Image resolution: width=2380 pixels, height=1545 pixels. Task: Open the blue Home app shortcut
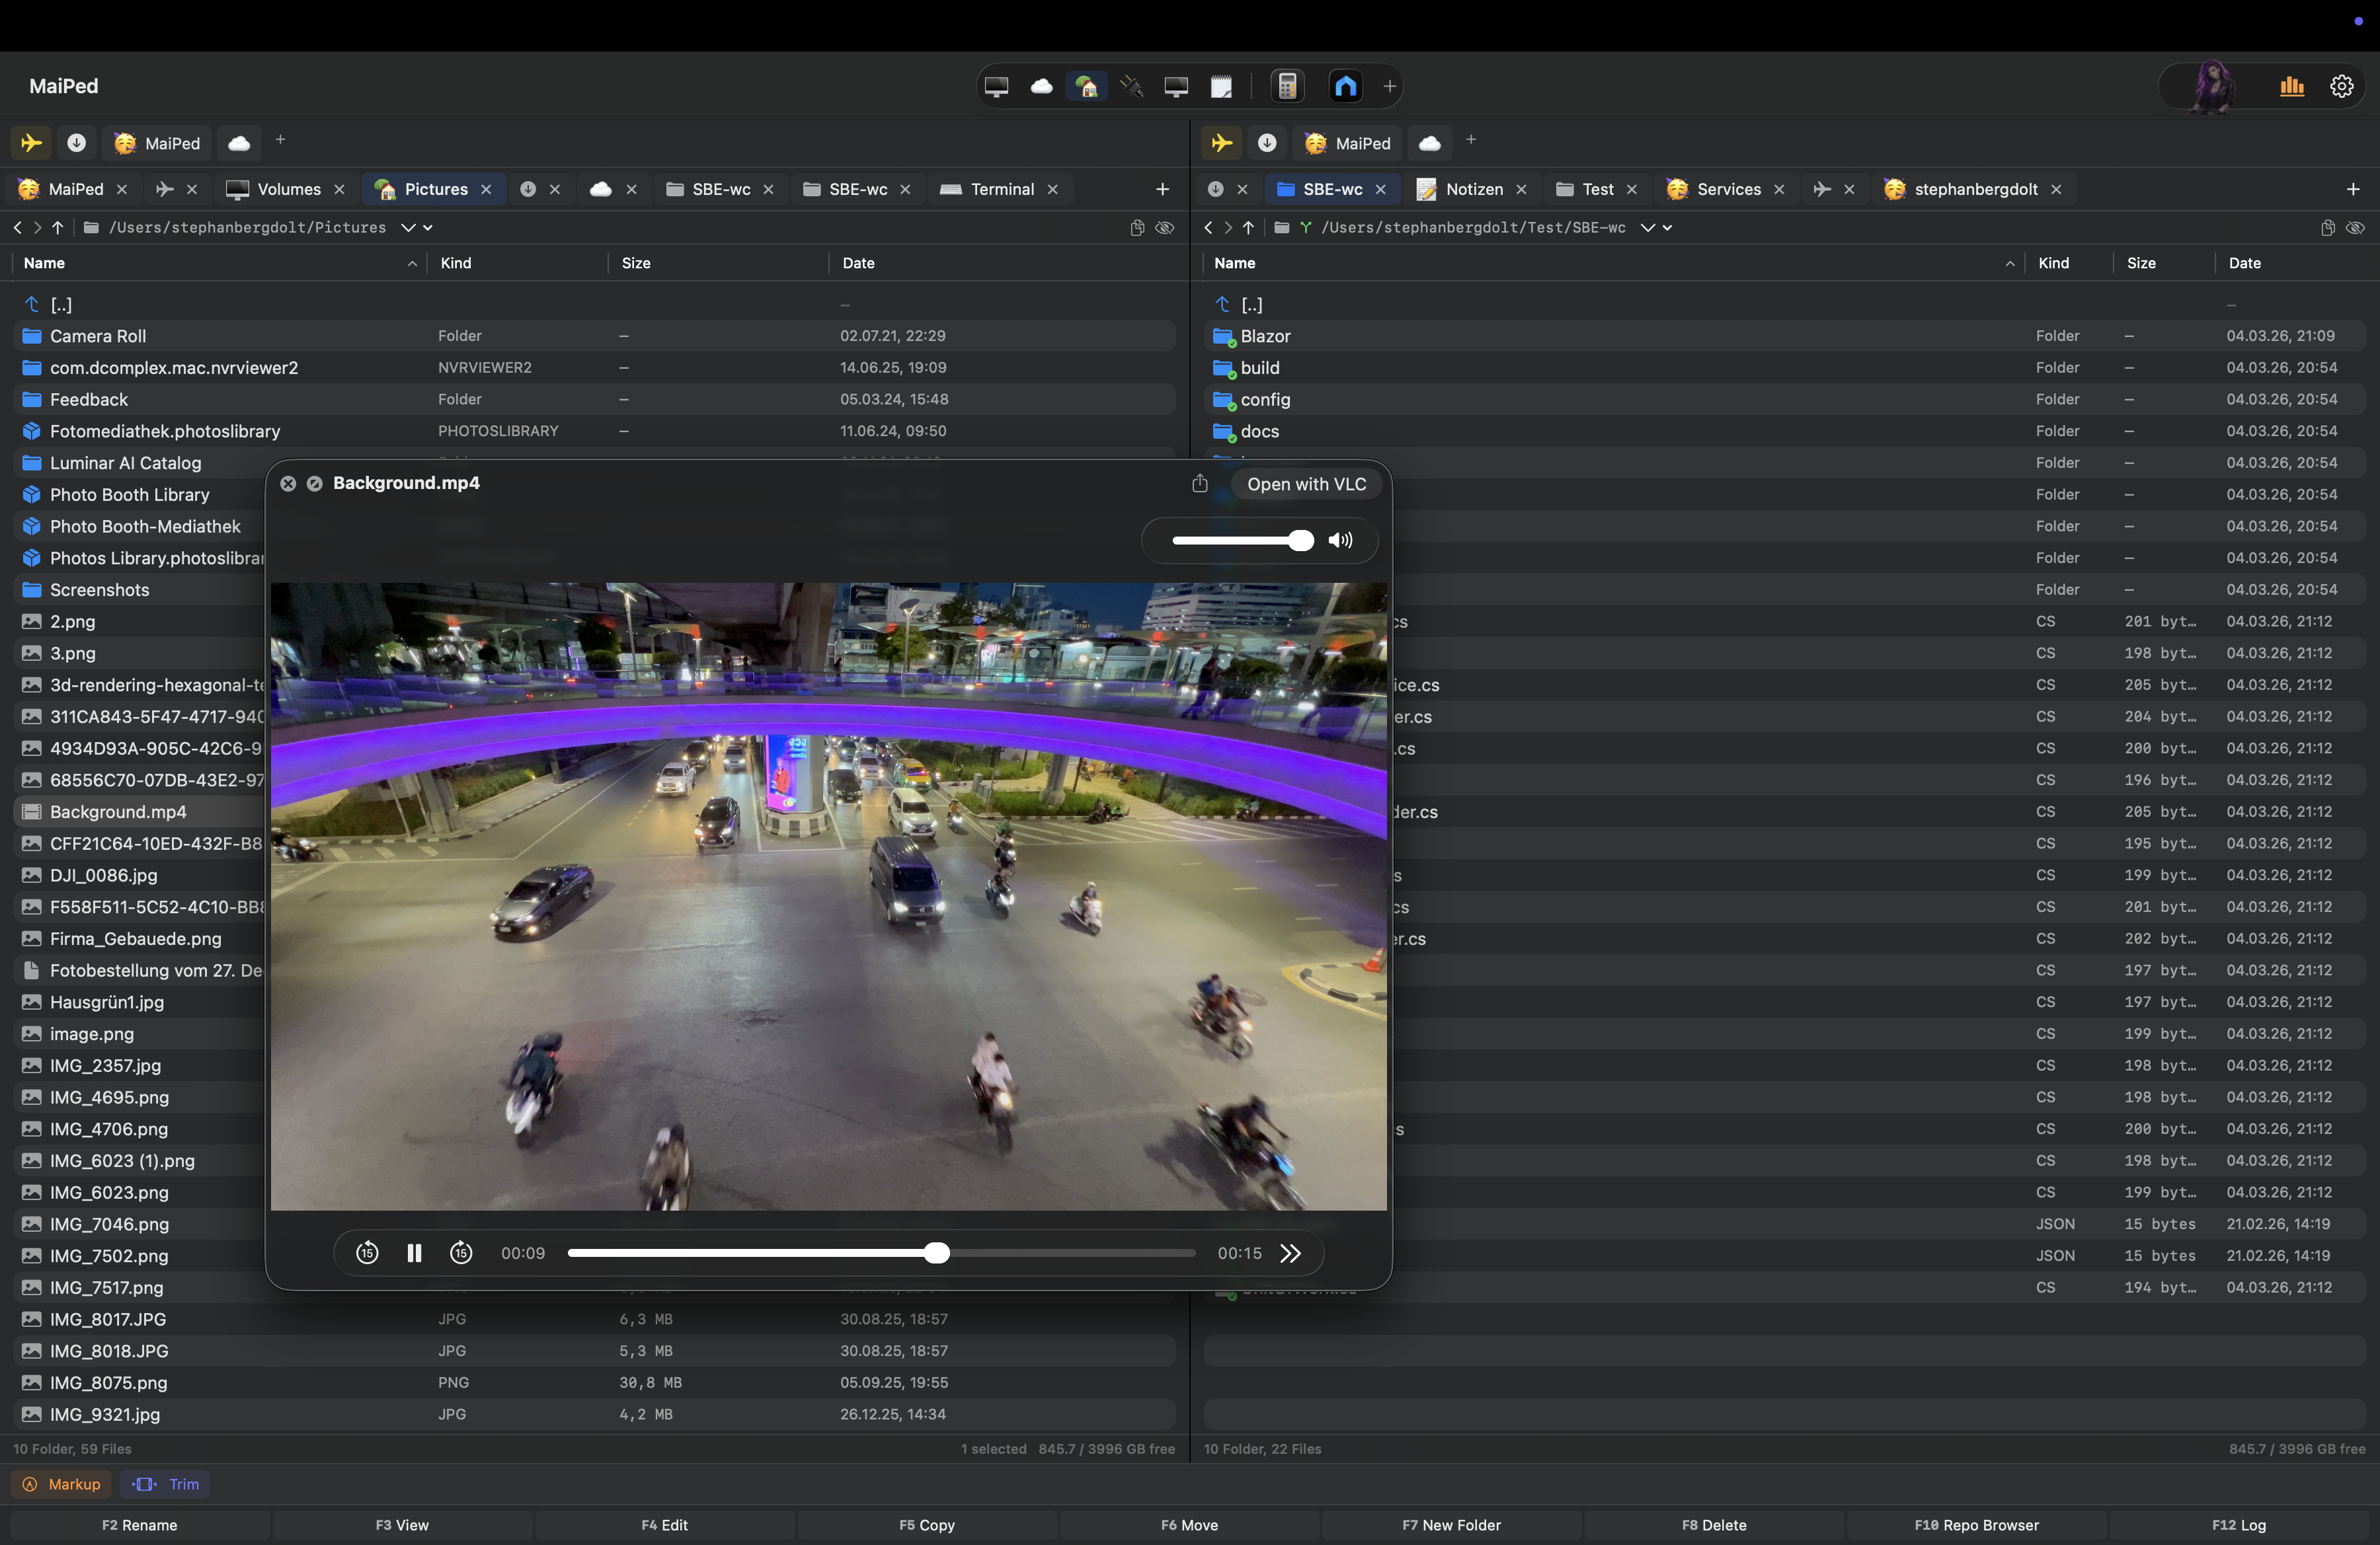coord(1345,87)
